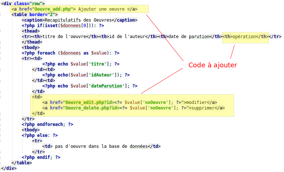Image resolution: width=284 pixels, height=172 pixels.
Task: Click the 'php endif;' line
Action: [x=41, y=157]
